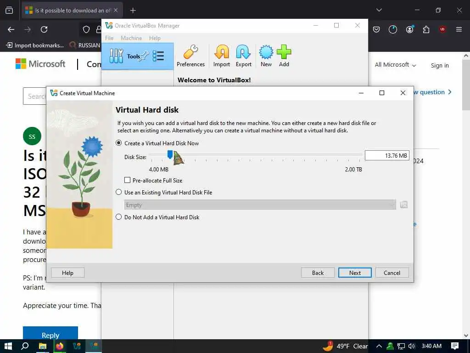The image size is (470, 353).
Task: Click the Next button
Action: 355,273
